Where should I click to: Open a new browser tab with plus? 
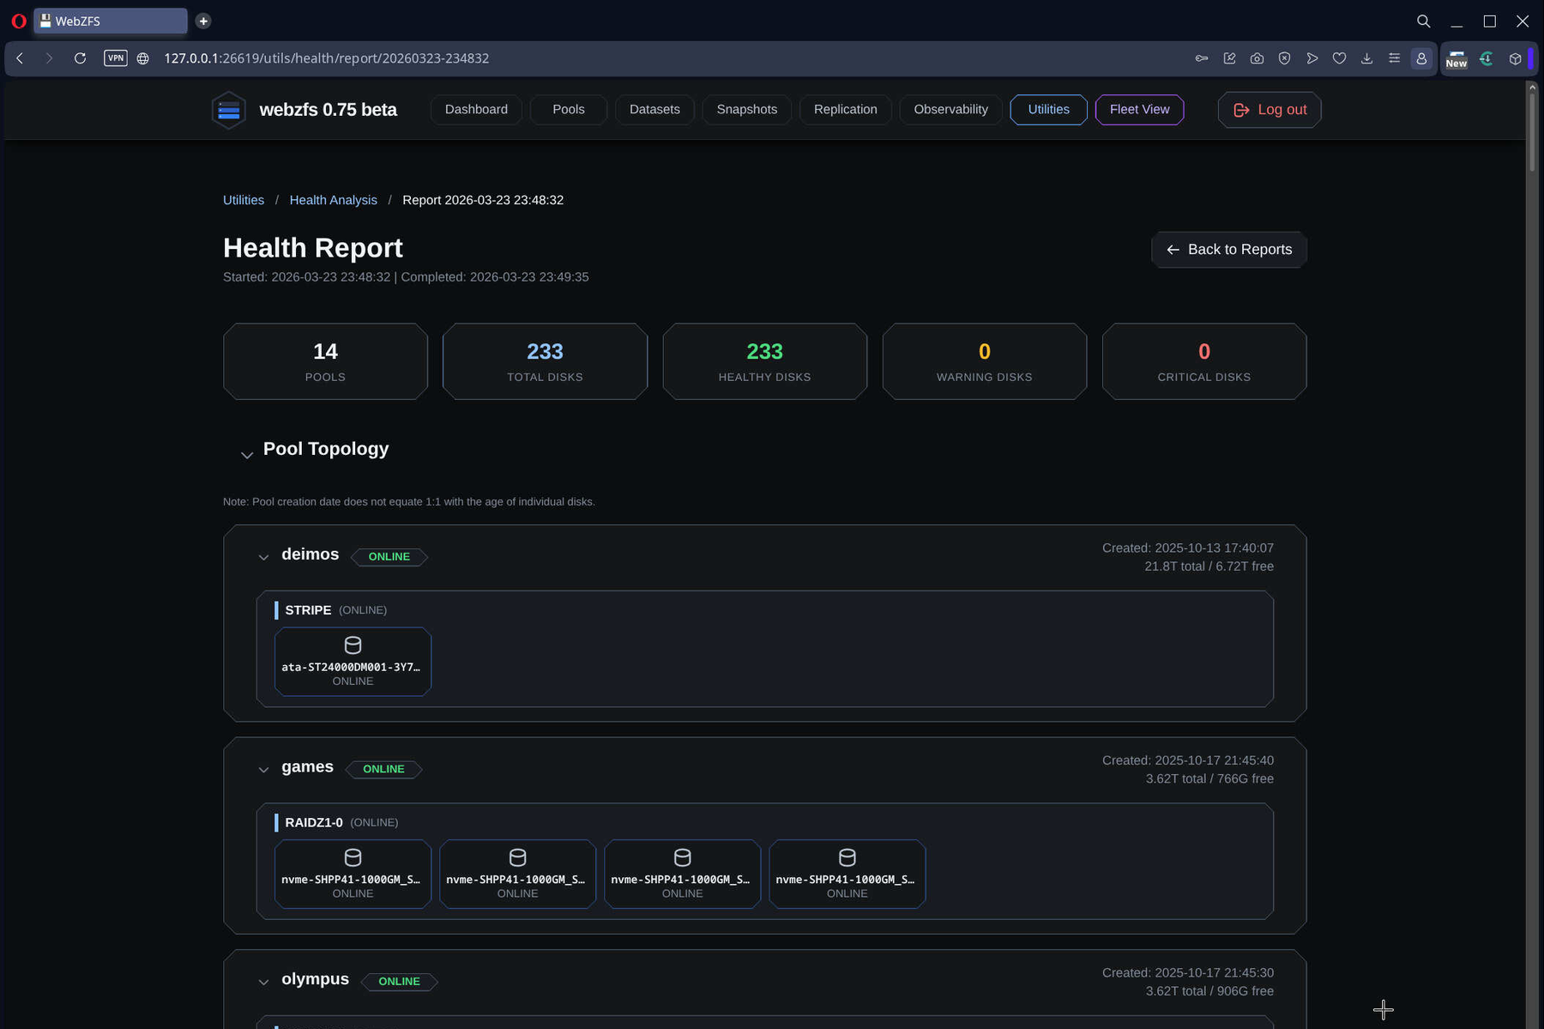(203, 21)
